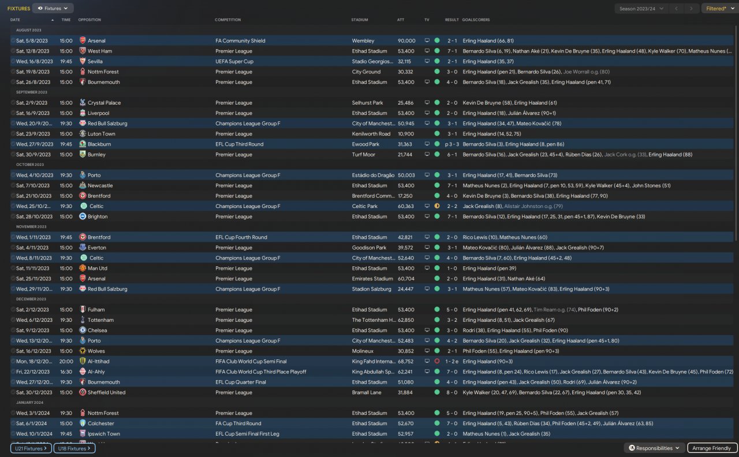Click the green win indicator for Man Utd
This screenshot has width=739, height=457.
437,269
